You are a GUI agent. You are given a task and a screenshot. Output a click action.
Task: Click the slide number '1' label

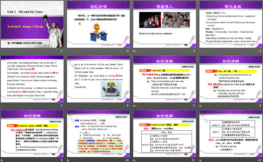click(62, 51)
